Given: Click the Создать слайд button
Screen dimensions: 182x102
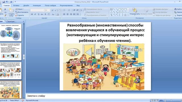Looking at the screenshot, I should tap(11, 12).
